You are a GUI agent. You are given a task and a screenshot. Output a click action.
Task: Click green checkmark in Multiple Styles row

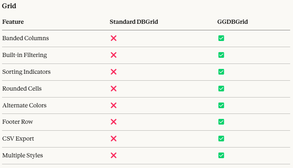[x=221, y=155]
